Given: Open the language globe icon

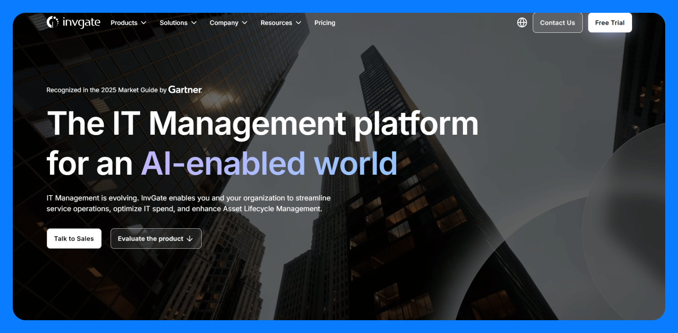Looking at the screenshot, I should [522, 23].
